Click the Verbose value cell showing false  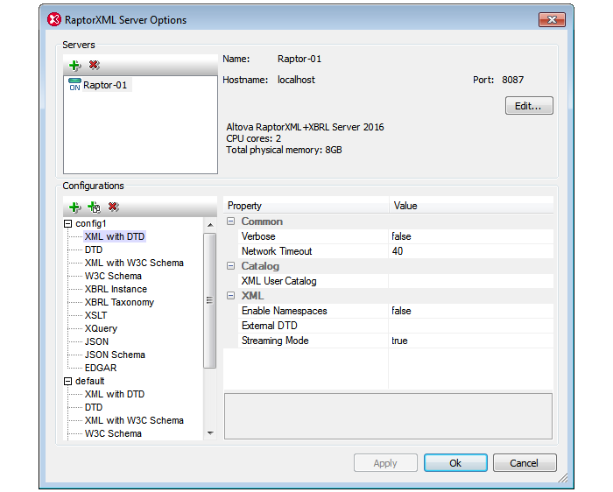pyautogui.click(x=470, y=236)
